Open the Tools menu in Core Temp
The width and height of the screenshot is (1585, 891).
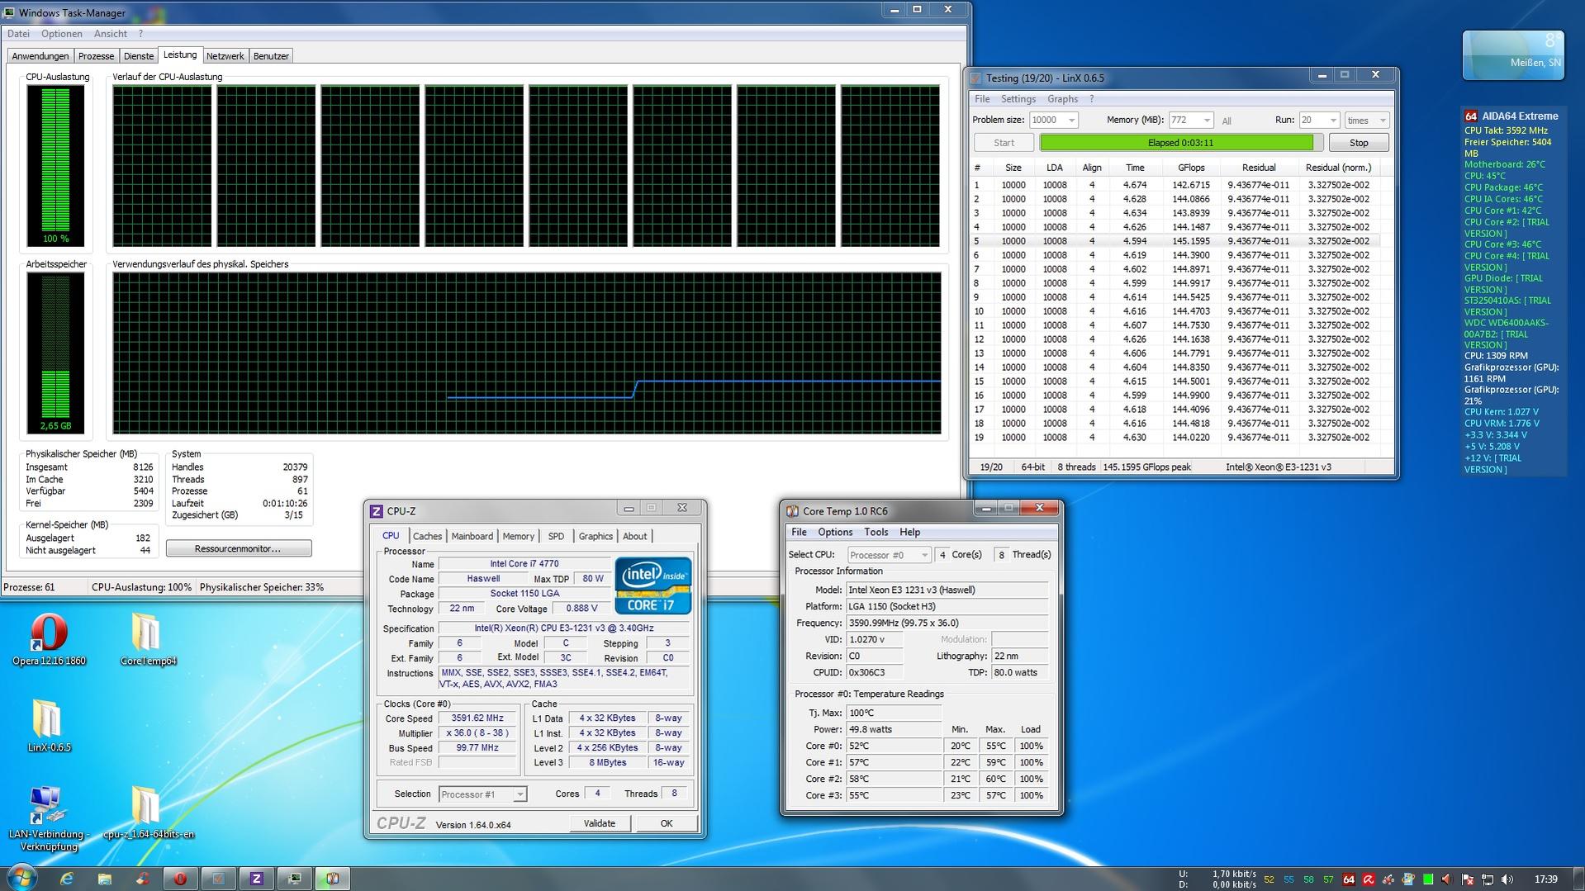pyautogui.click(x=876, y=533)
